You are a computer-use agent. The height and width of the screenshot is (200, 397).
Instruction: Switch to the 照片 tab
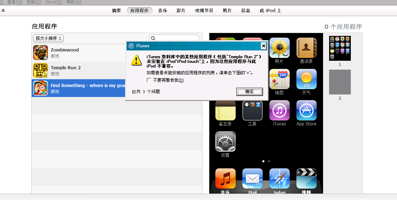[227, 10]
